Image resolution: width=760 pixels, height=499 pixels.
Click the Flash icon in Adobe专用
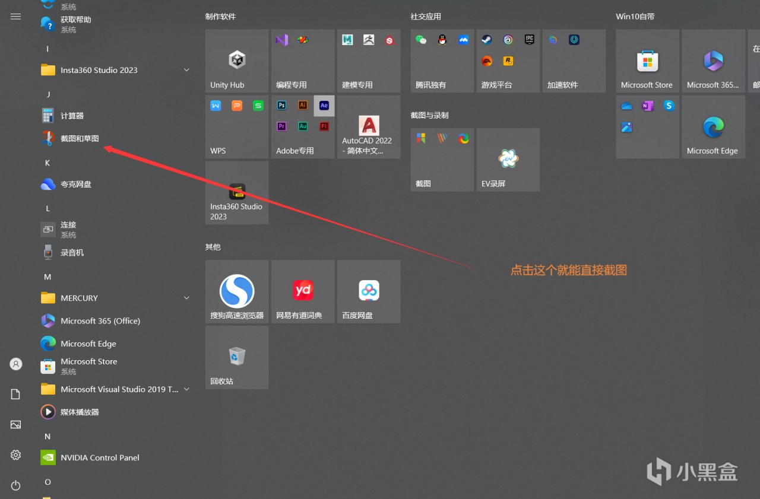click(324, 126)
